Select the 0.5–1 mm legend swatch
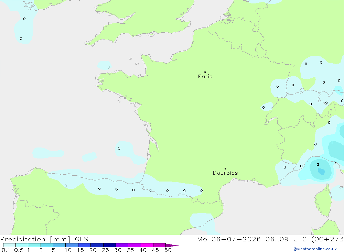Image resolution: width=344 pixels, height=252 pixels. pos(22,245)
